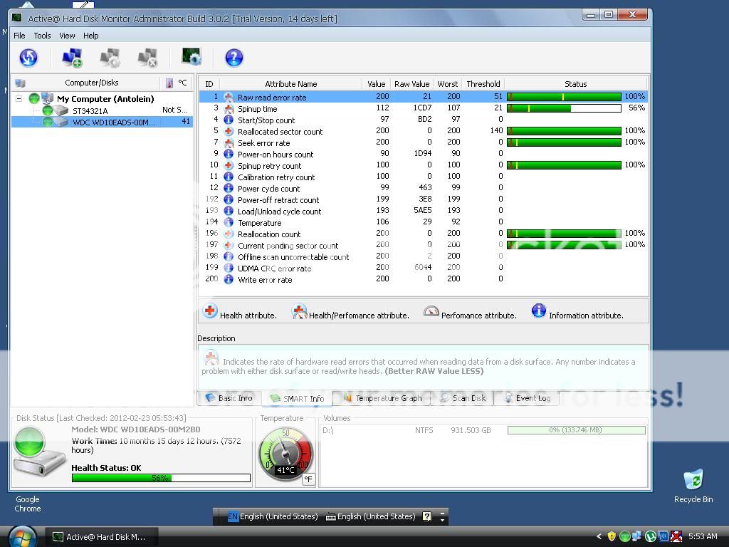Click the Add remote computer icon
Image resolution: width=729 pixels, height=547 pixels.
tap(72, 58)
